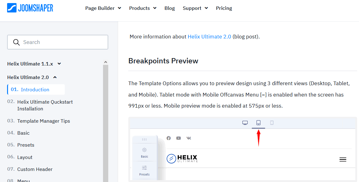Image resolution: width=359 pixels, height=182 pixels.
Task: Expand the Page Builder dropdown menu
Action: tap(103, 8)
